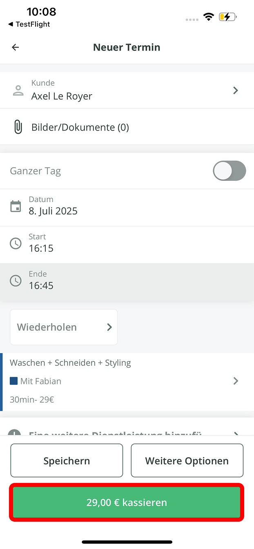Tap the paperclip attachment icon
Viewport: 254px width, 549px height.
click(18, 127)
